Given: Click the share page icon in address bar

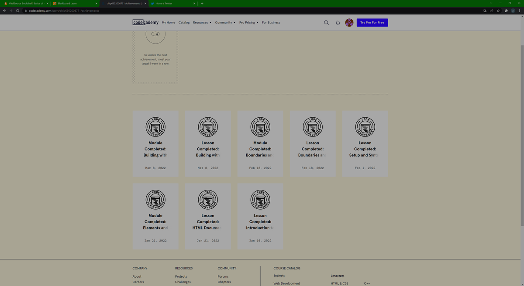Looking at the screenshot, I should pyautogui.click(x=492, y=10).
